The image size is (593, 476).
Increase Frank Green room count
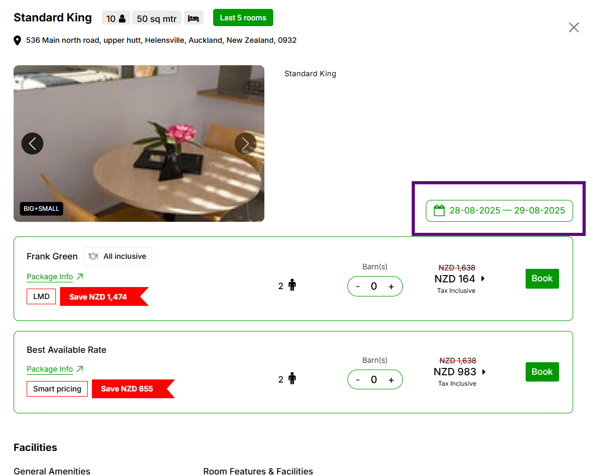click(x=391, y=287)
